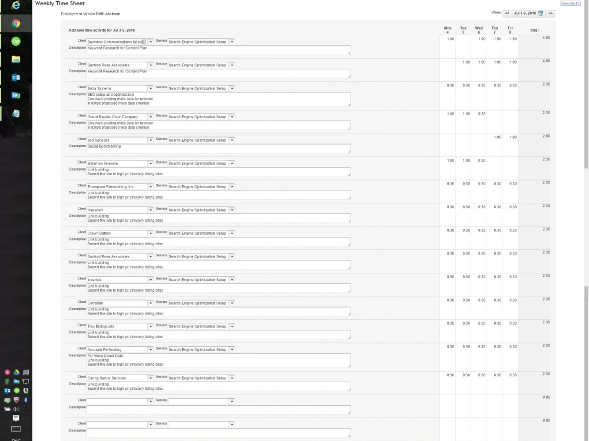Click the Weekly Time Sheet heading
The image size is (589, 441).
point(59,4)
